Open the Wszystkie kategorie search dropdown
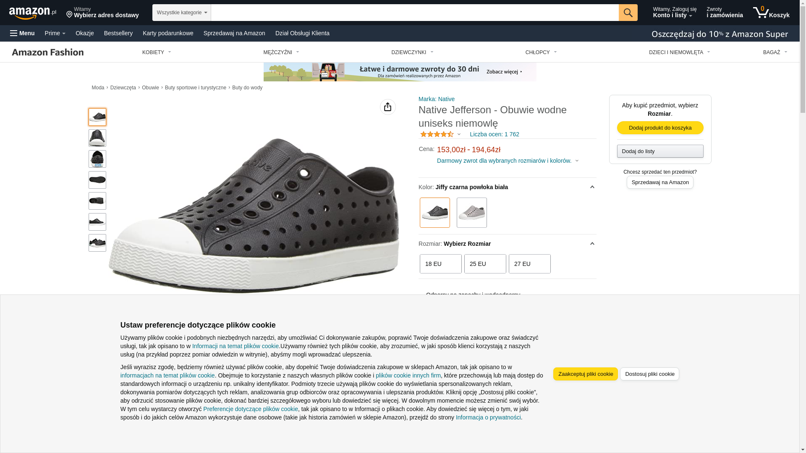 181,13
